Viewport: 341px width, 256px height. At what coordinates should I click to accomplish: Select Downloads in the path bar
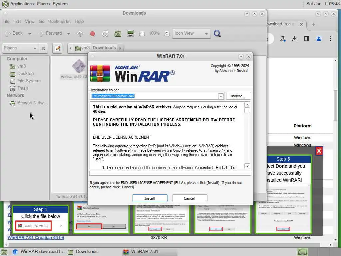(104, 48)
